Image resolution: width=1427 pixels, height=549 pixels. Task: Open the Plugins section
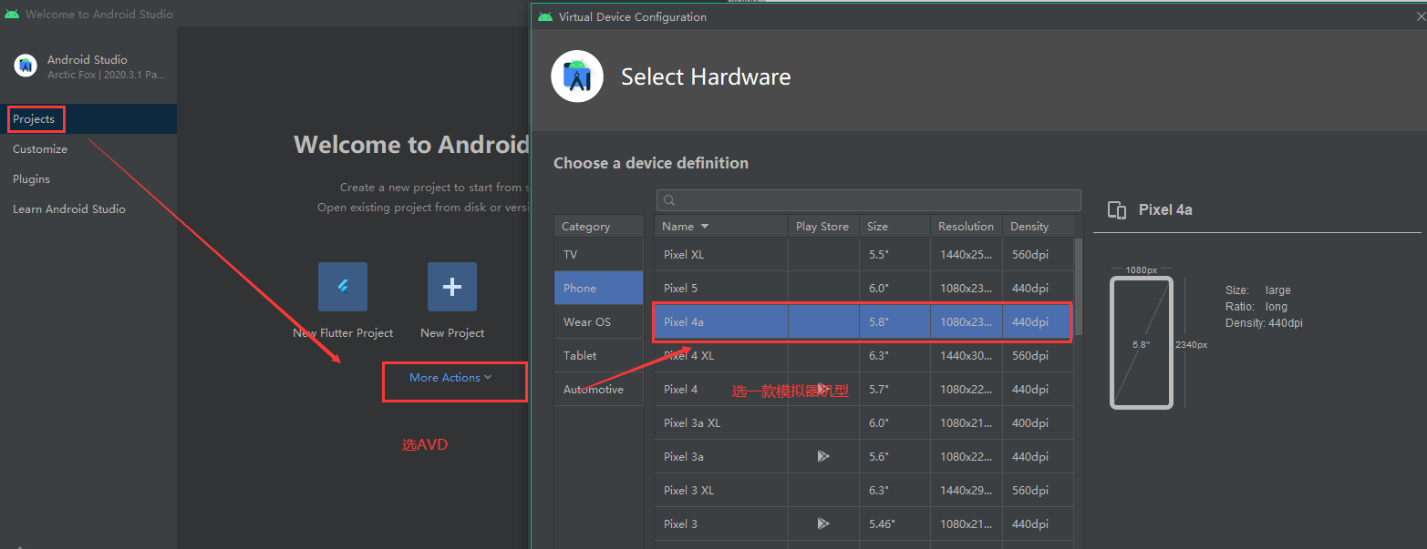(31, 179)
